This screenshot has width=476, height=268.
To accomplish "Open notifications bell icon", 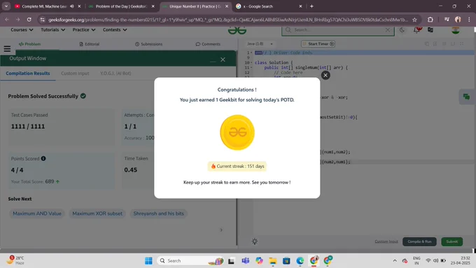I will [x=416, y=30].
